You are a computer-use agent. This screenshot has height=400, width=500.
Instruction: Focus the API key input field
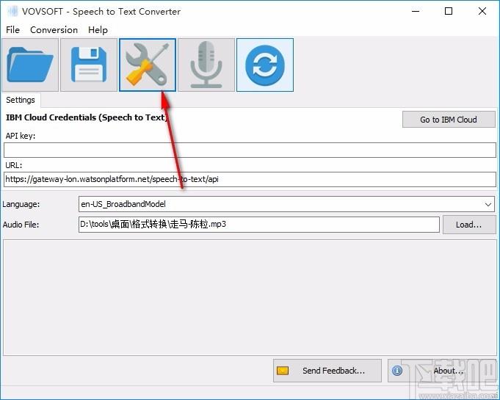point(250,150)
